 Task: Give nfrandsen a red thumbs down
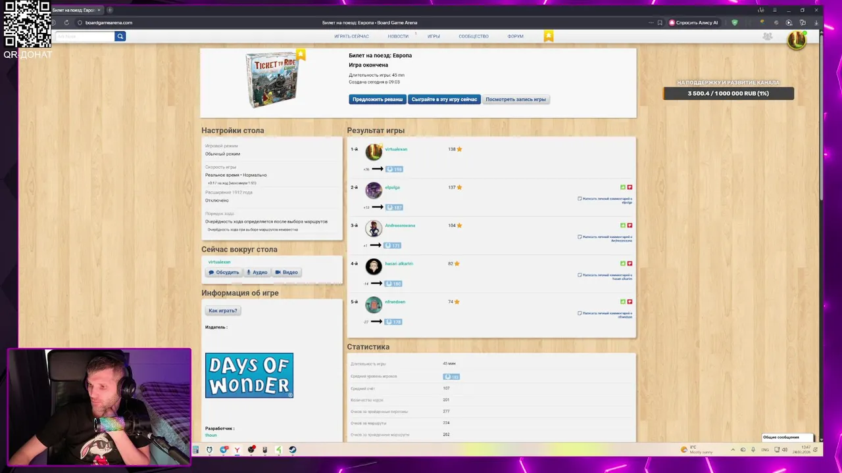[630, 302]
